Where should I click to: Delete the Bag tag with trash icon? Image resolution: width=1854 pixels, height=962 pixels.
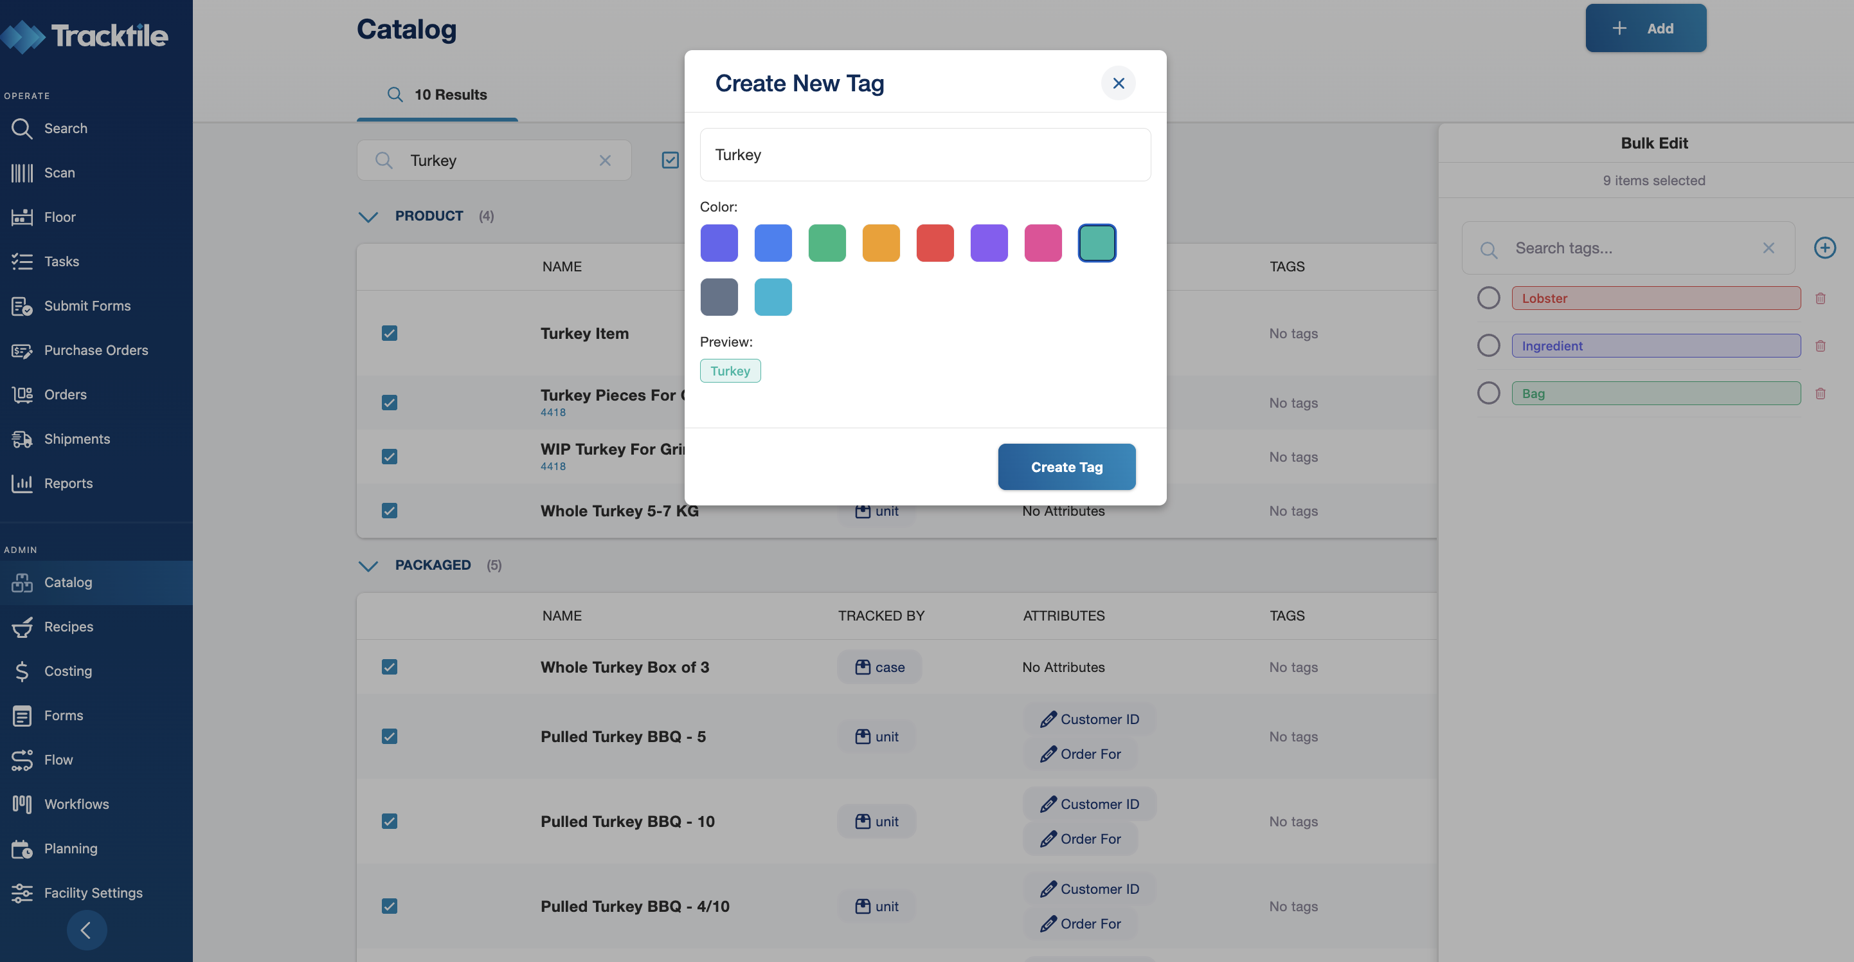1819,393
